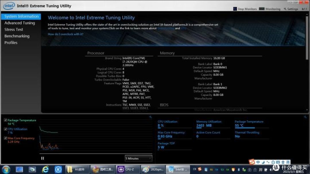Open the soft keyboard icon on Sogou bar

tap(278, 162)
